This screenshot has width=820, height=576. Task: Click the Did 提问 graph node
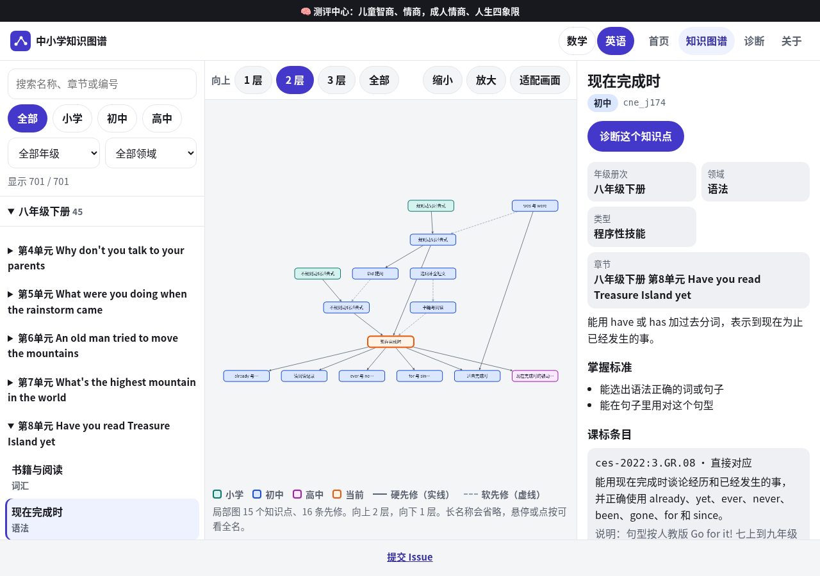pos(375,274)
